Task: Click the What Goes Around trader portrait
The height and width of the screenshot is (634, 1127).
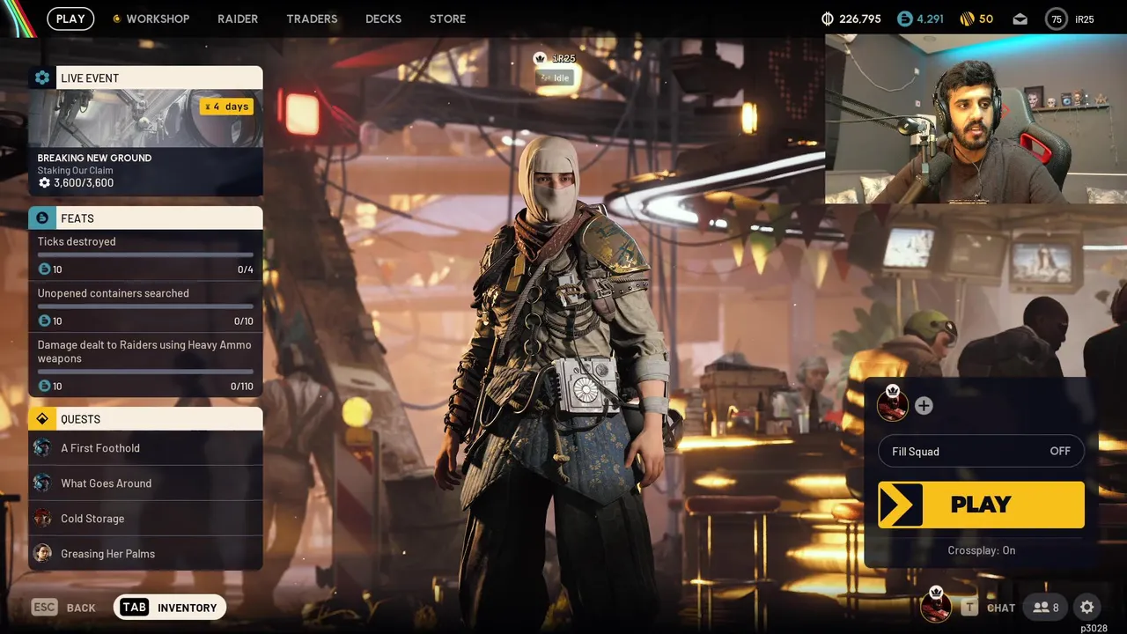Action: click(42, 483)
